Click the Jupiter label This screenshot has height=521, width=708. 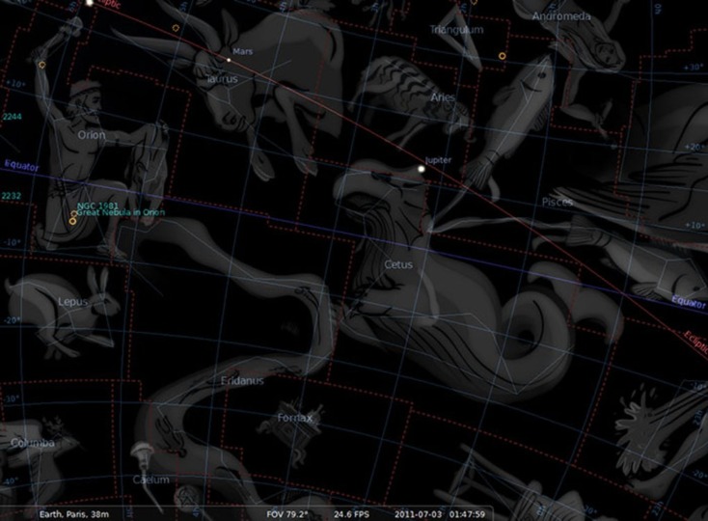click(438, 160)
